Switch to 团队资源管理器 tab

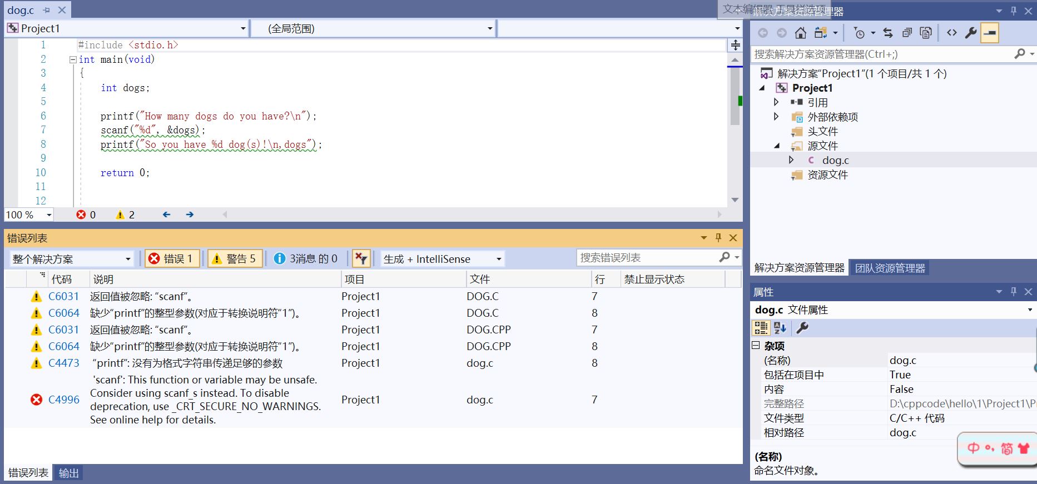pos(890,268)
